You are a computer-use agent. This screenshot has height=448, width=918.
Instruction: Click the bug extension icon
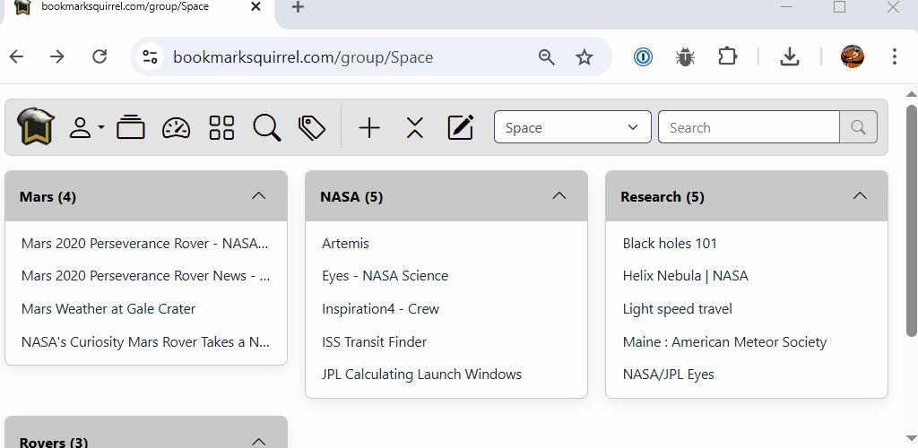point(685,56)
